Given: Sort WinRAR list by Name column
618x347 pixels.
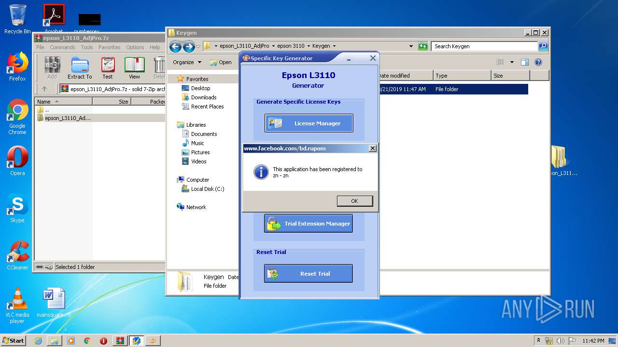Looking at the screenshot, I should (x=63, y=101).
